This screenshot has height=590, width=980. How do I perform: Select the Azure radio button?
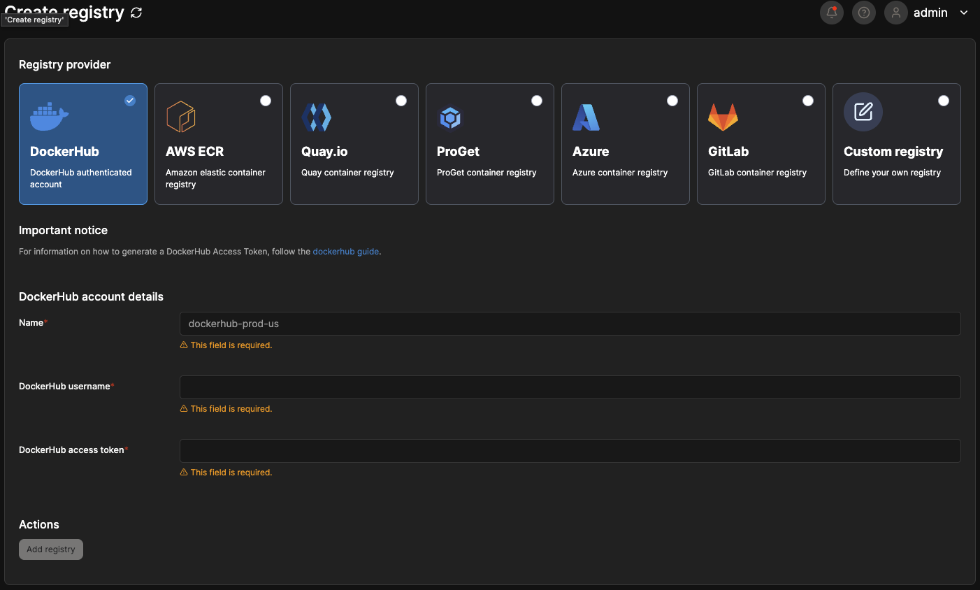click(672, 101)
